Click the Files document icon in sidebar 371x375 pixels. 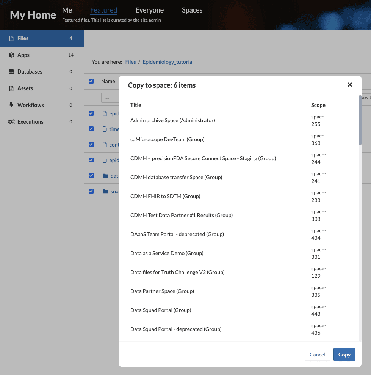click(x=11, y=38)
